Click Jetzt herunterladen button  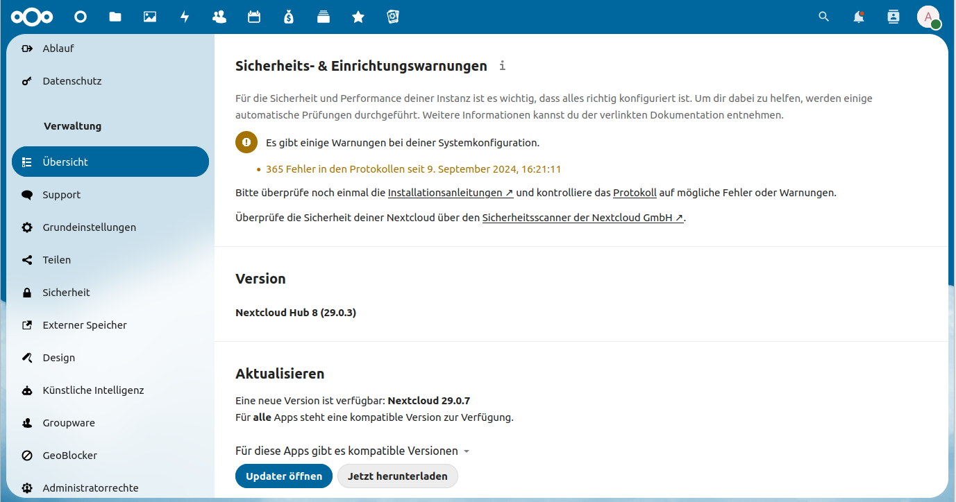click(398, 476)
